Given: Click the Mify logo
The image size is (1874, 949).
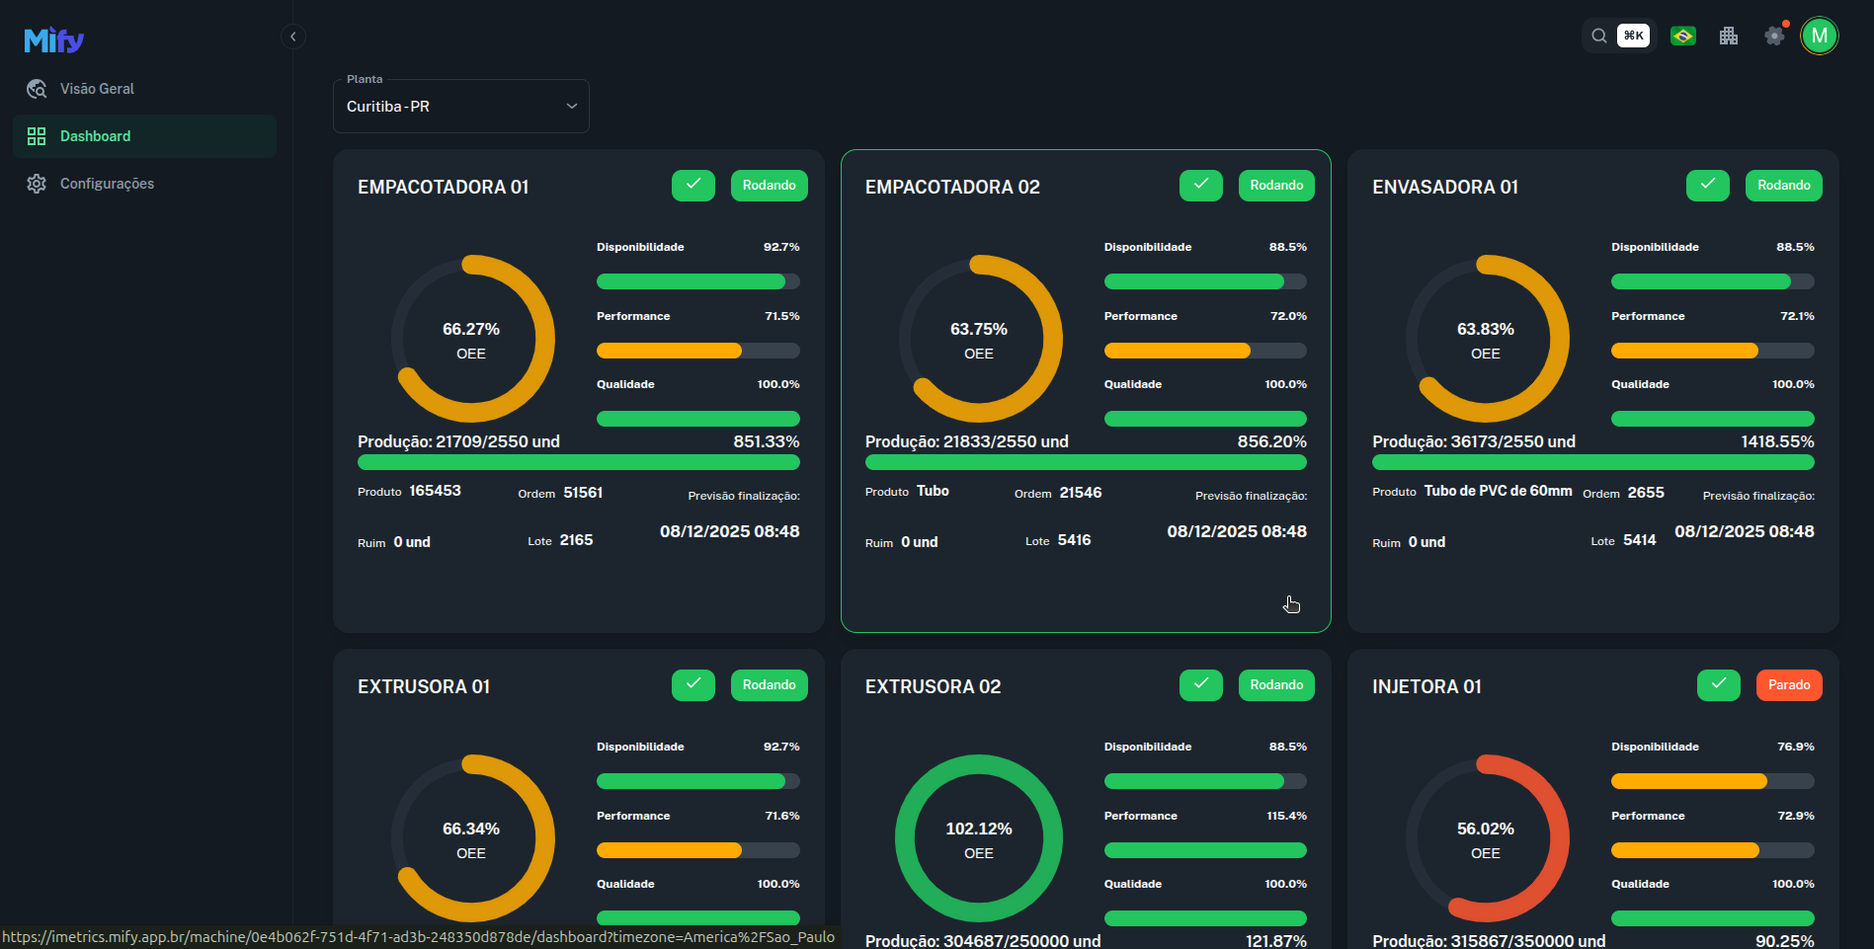Looking at the screenshot, I should [53, 40].
